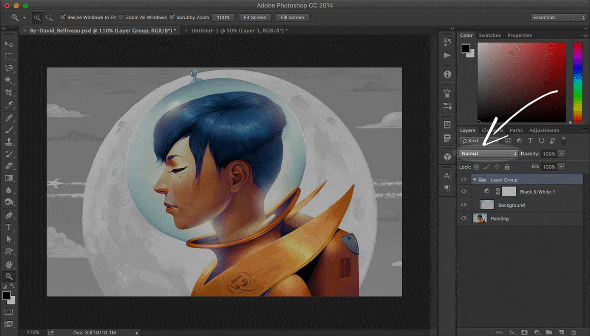The width and height of the screenshot is (590, 336).
Task: Select the Move tool
Action: coord(9,44)
